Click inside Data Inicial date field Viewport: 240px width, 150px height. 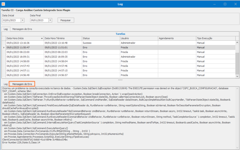(x=12, y=20)
